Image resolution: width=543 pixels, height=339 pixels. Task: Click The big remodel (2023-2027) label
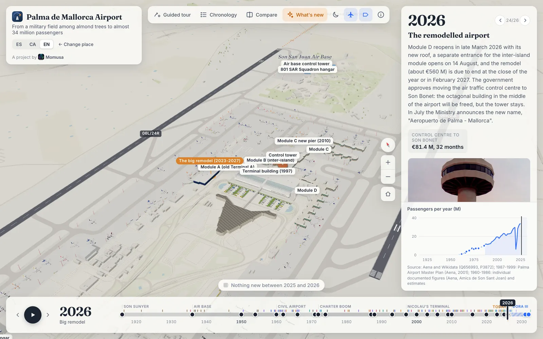pyautogui.click(x=209, y=161)
